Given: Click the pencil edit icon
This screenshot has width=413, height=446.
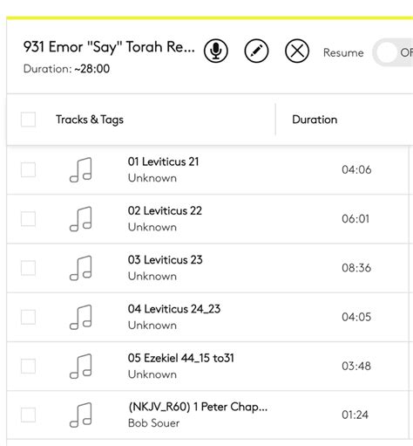Looking at the screenshot, I should (256, 51).
